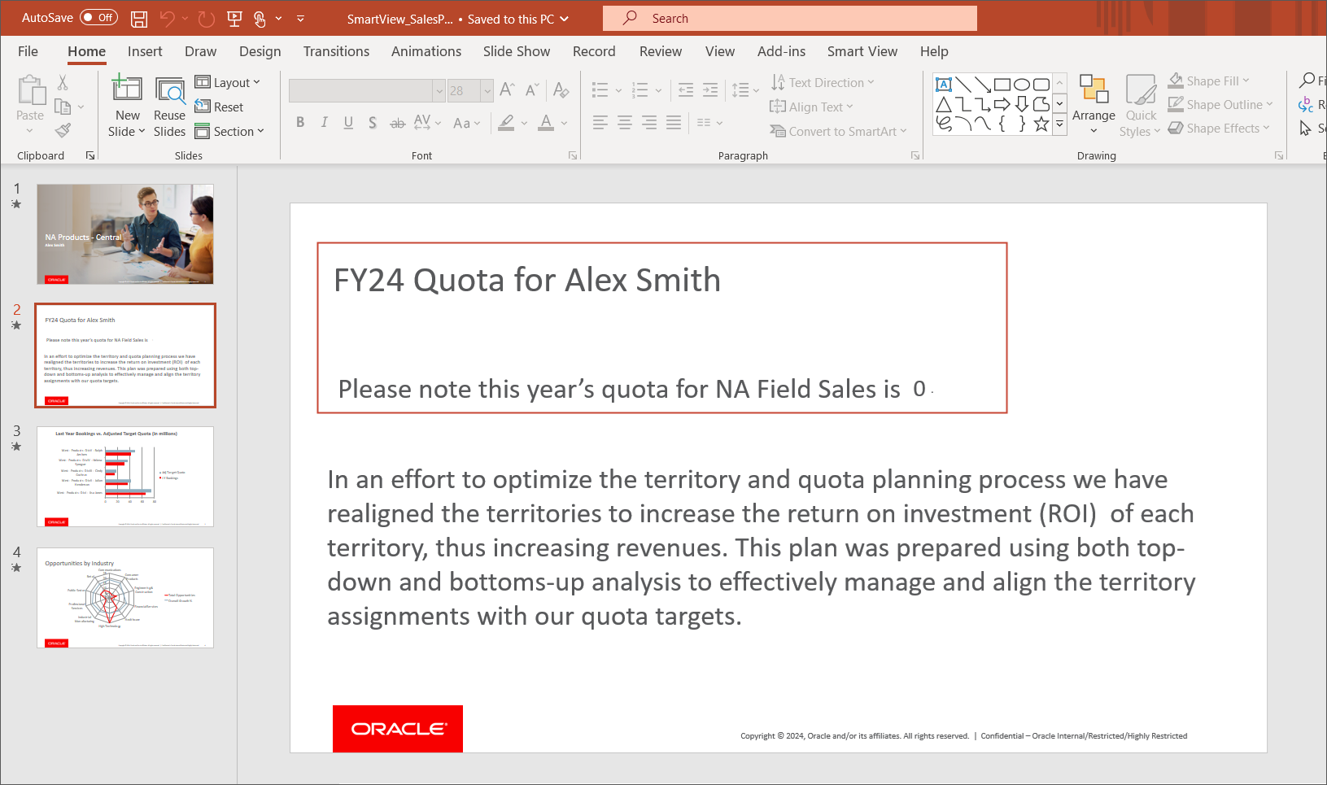Viewport: 1327px width, 785px height.
Task: Click the Numbering list icon
Action: click(x=640, y=89)
